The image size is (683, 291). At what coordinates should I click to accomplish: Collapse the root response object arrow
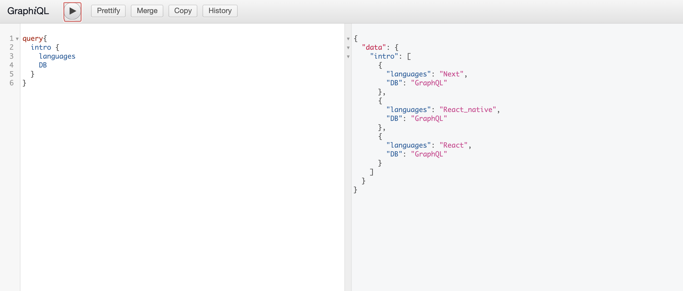coord(348,39)
